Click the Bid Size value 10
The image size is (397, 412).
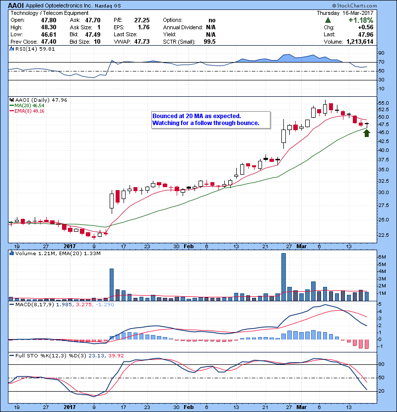tap(97, 42)
